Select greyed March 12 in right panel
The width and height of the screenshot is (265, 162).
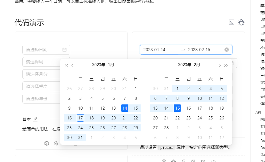[x=222, y=138]
